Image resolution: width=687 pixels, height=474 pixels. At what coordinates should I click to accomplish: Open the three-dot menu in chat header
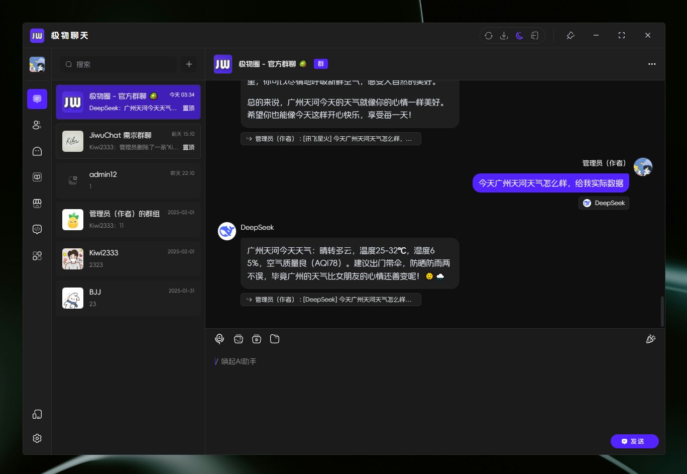click(652, 64)
